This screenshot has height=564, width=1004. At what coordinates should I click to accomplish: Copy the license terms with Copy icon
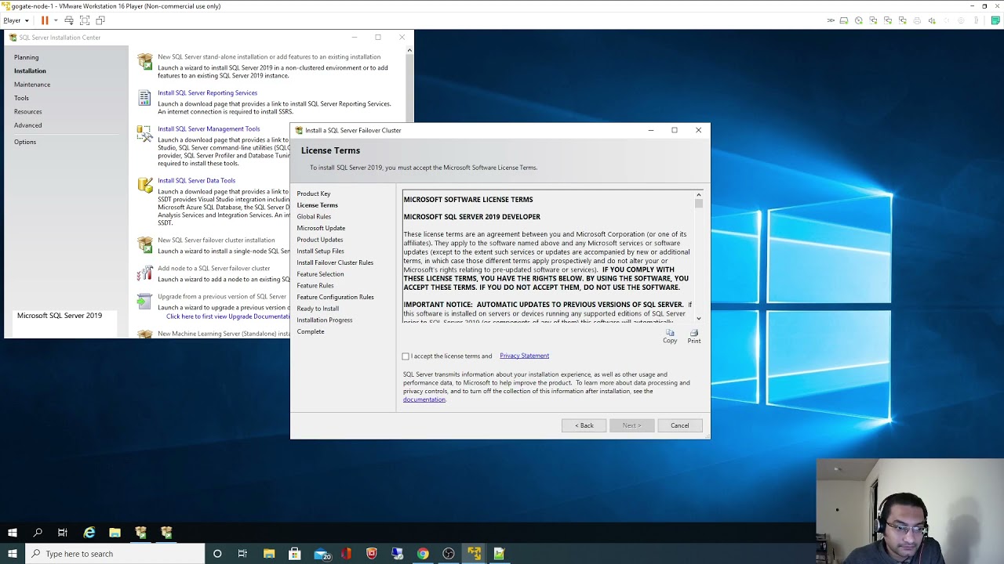coord(670,336)
